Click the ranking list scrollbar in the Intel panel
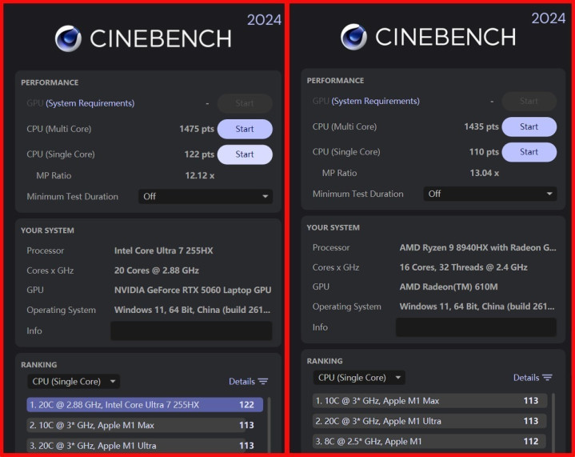The height and width of the screenshot is (457, 575). (270, 424)
